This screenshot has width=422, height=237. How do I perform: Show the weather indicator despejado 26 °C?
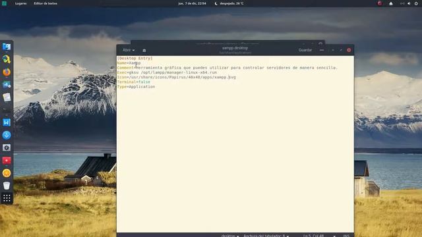[x=229, y=3]
